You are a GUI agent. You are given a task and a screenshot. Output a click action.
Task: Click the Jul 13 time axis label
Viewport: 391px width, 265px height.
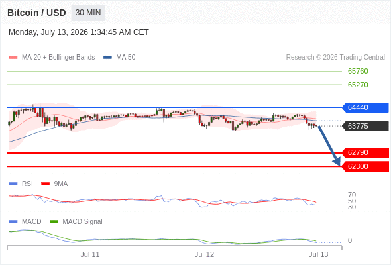(x=319, y=254)
